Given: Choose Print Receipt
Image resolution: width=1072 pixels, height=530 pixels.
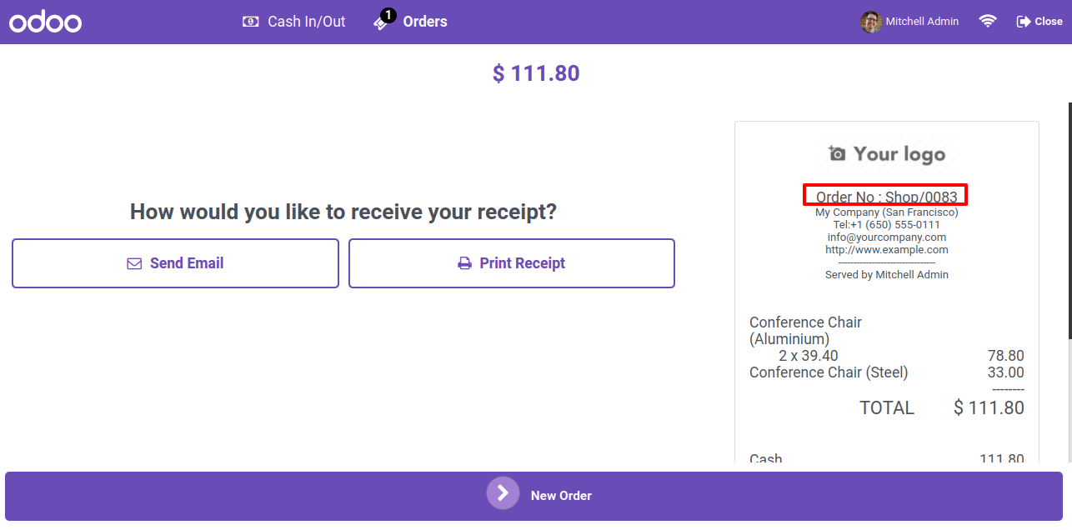Looking at the screenshot, I should [x=511, y=263].
